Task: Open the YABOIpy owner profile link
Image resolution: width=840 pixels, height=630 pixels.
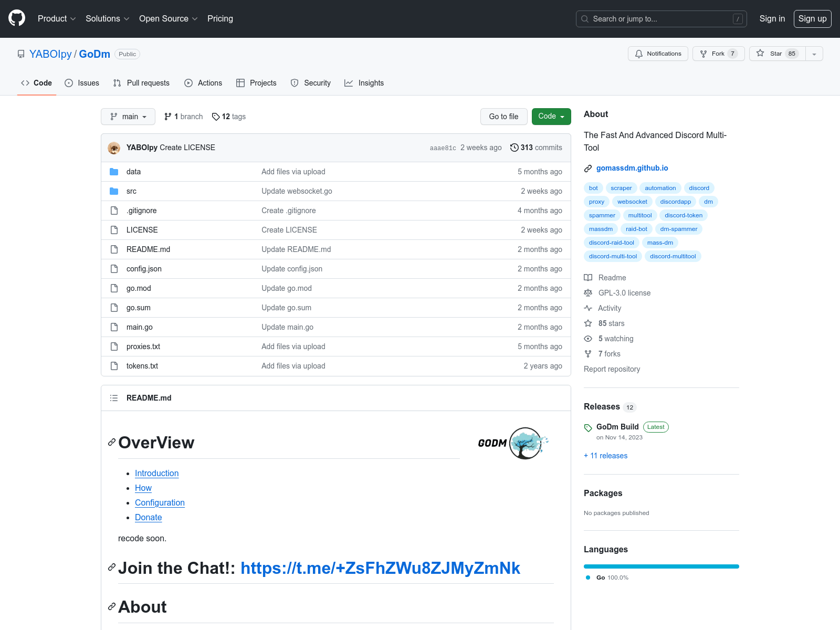Action: [50, 54]
